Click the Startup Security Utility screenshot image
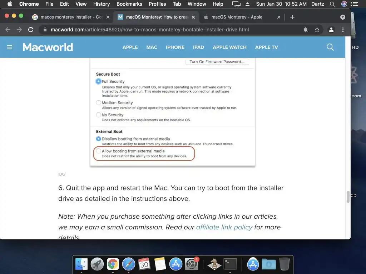Screen dimensions: 366x274 click(x=173, y=112)
